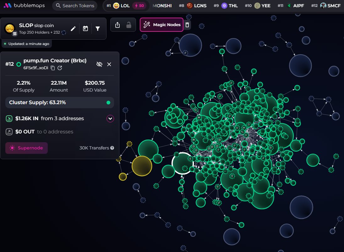
Task: Select the MONSHI trending token
Action: (x=162, y=6)
